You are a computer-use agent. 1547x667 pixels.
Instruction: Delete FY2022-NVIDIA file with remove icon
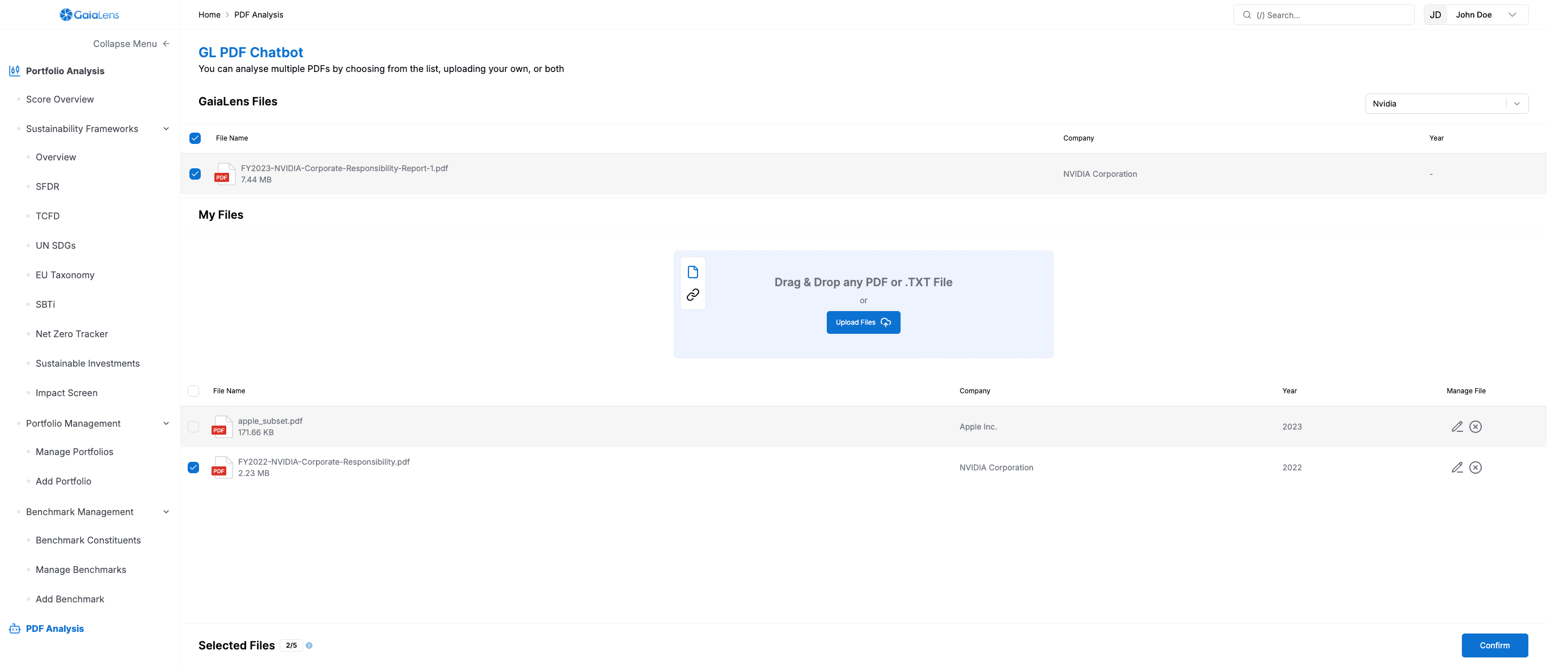click(x=1476, y=468)
